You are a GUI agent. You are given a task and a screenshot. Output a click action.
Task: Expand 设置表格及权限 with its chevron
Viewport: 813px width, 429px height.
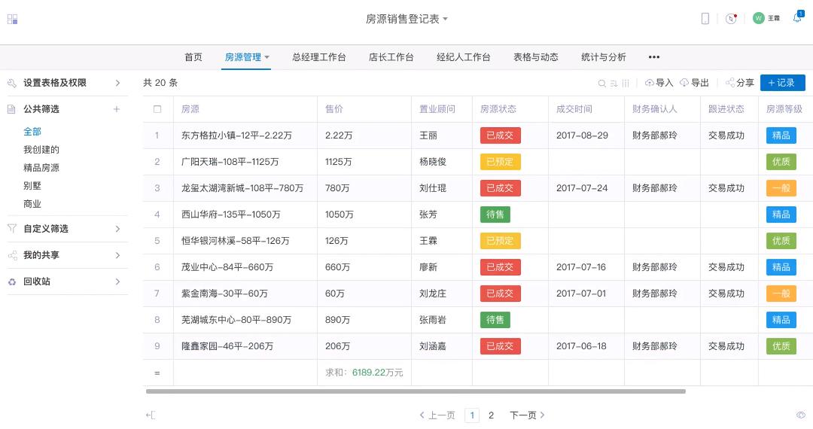click(117, 83)
